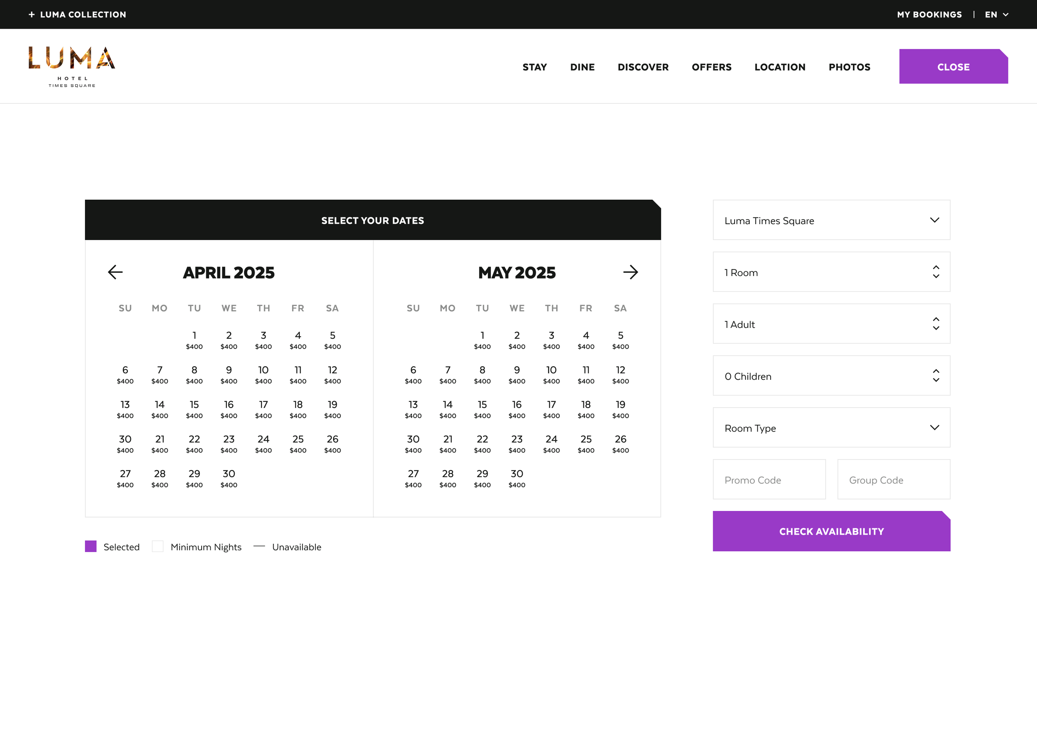Open the Offers menu item
The image size is (1037, 738).
(x=711, y=67)
